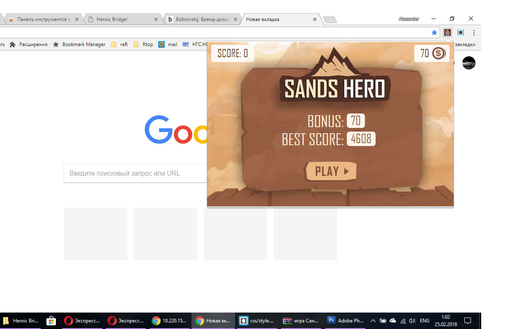526x329 pixels.
Task: Click the НГС bookmark icon
Action: point(185,44)
